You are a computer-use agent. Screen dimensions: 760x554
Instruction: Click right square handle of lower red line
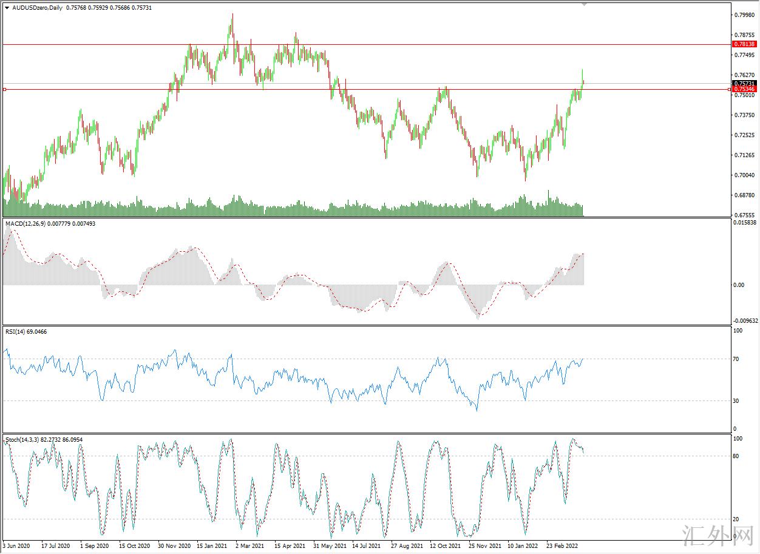tap(729, 89)
